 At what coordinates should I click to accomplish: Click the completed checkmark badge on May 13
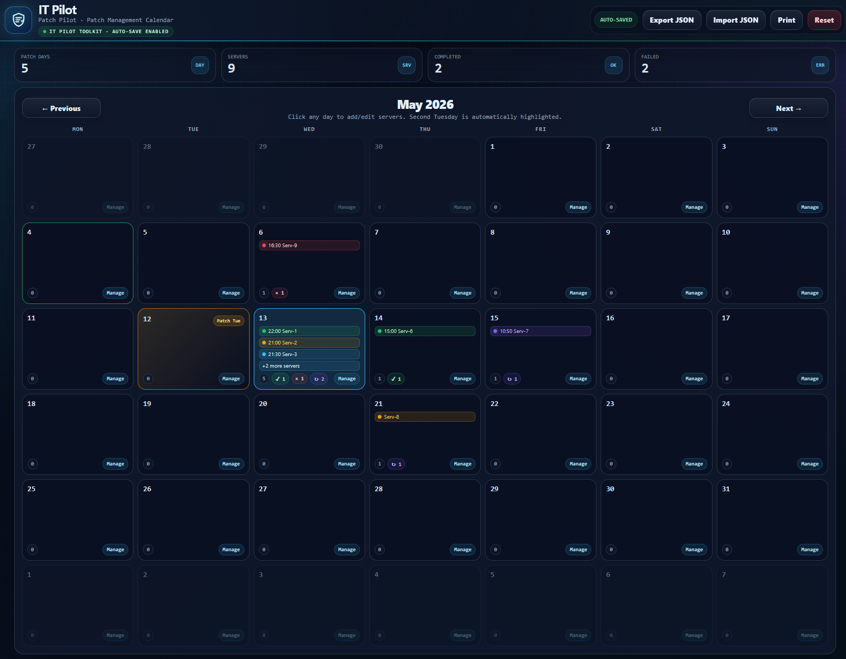(280, 379)
